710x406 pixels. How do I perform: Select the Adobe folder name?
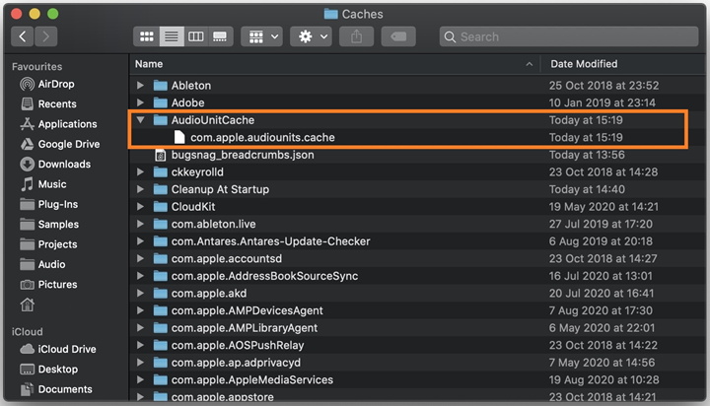187,102
